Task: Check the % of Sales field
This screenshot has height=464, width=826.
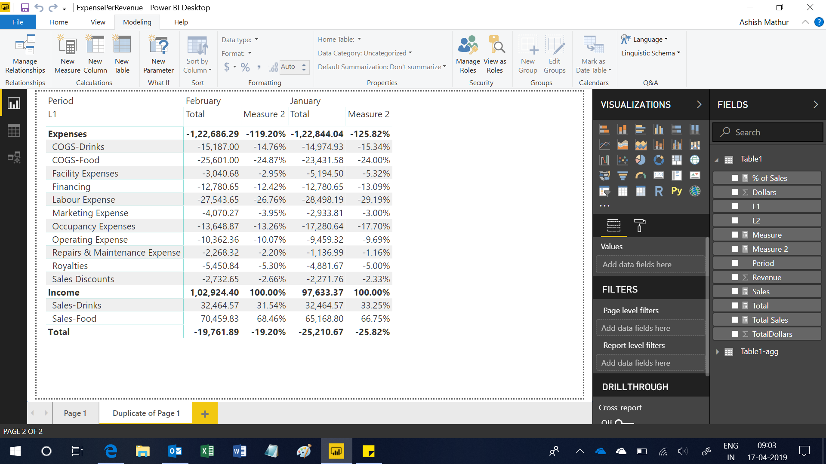Action: (x=735, y=178)
